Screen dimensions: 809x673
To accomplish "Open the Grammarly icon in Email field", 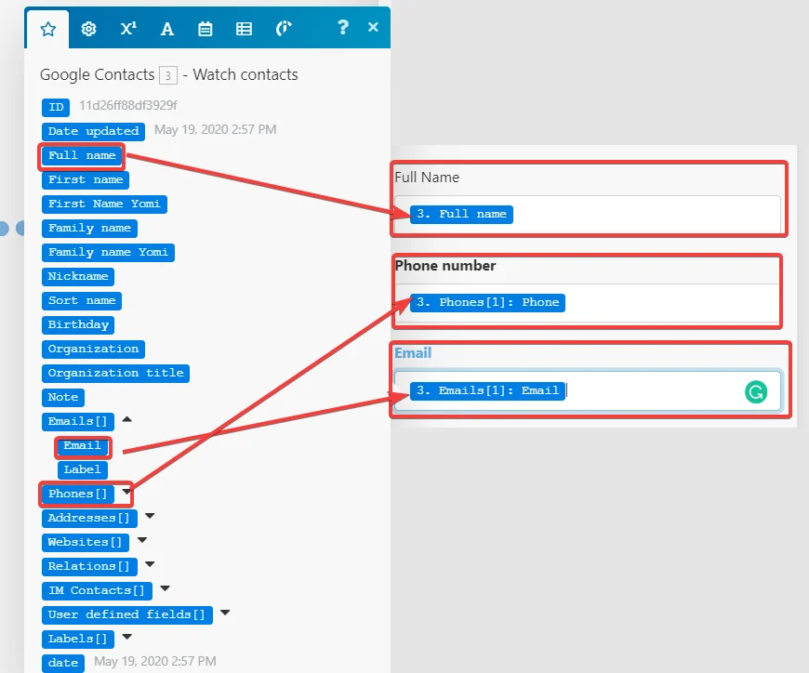I will tap(756, 392).
